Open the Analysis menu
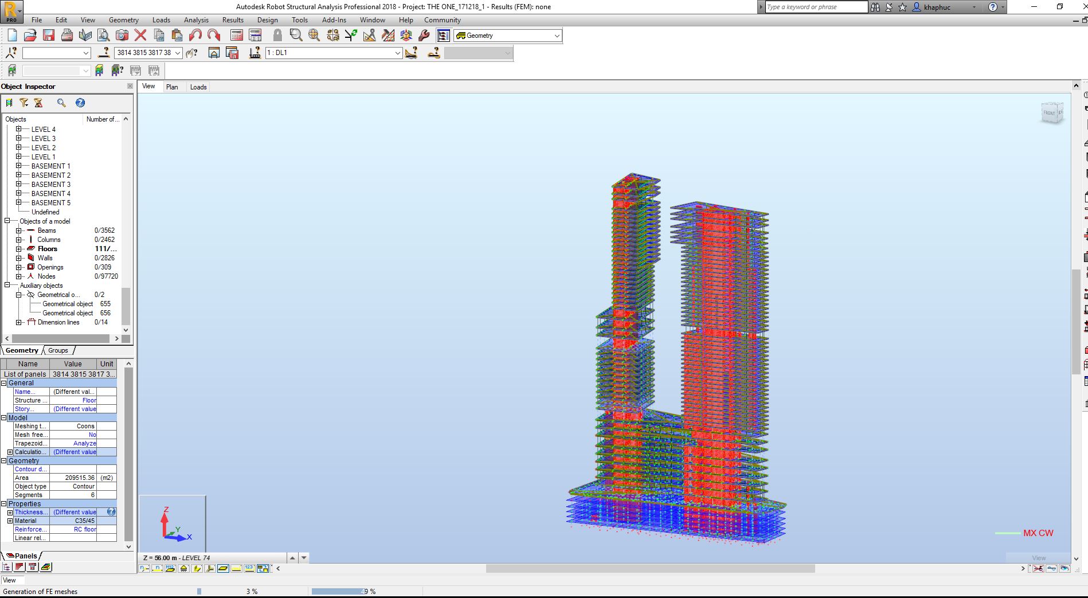This screenshot has height=598, width=1088. tap(196, 19)
